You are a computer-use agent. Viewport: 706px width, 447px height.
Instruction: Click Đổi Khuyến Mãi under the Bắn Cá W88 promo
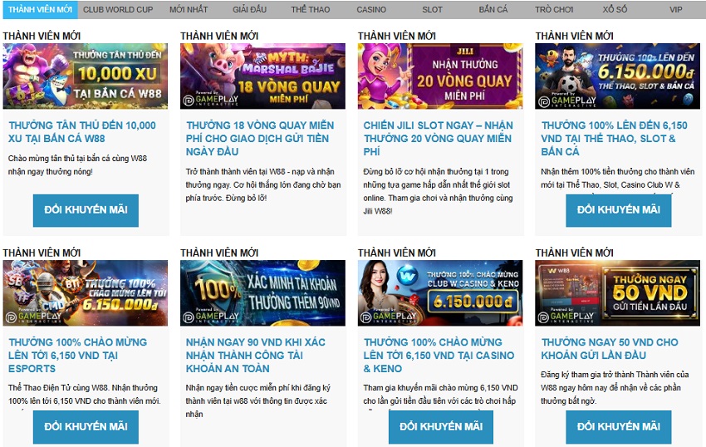pos(86,210)
